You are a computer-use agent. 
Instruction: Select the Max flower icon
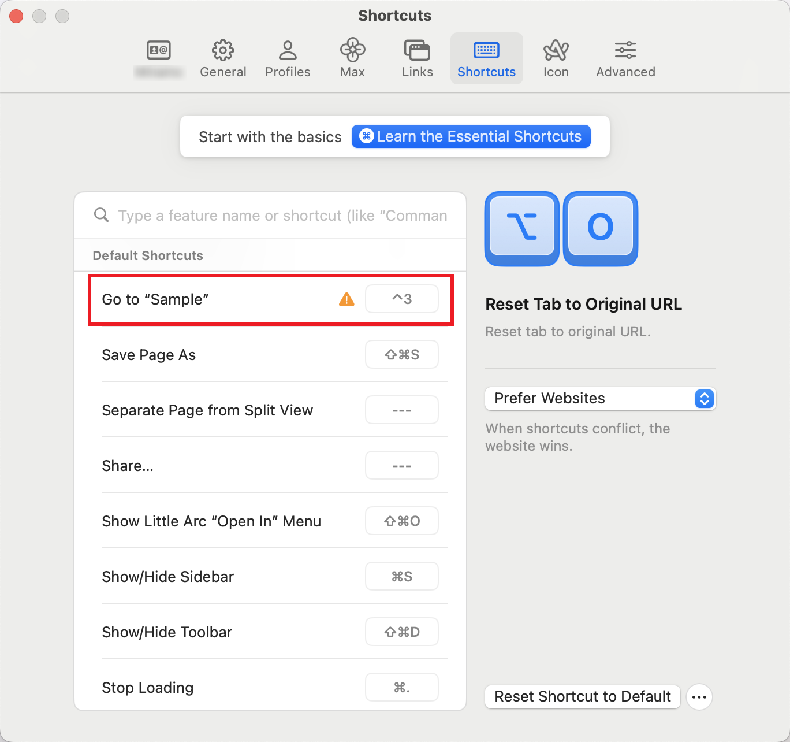[x=352, y=51]
